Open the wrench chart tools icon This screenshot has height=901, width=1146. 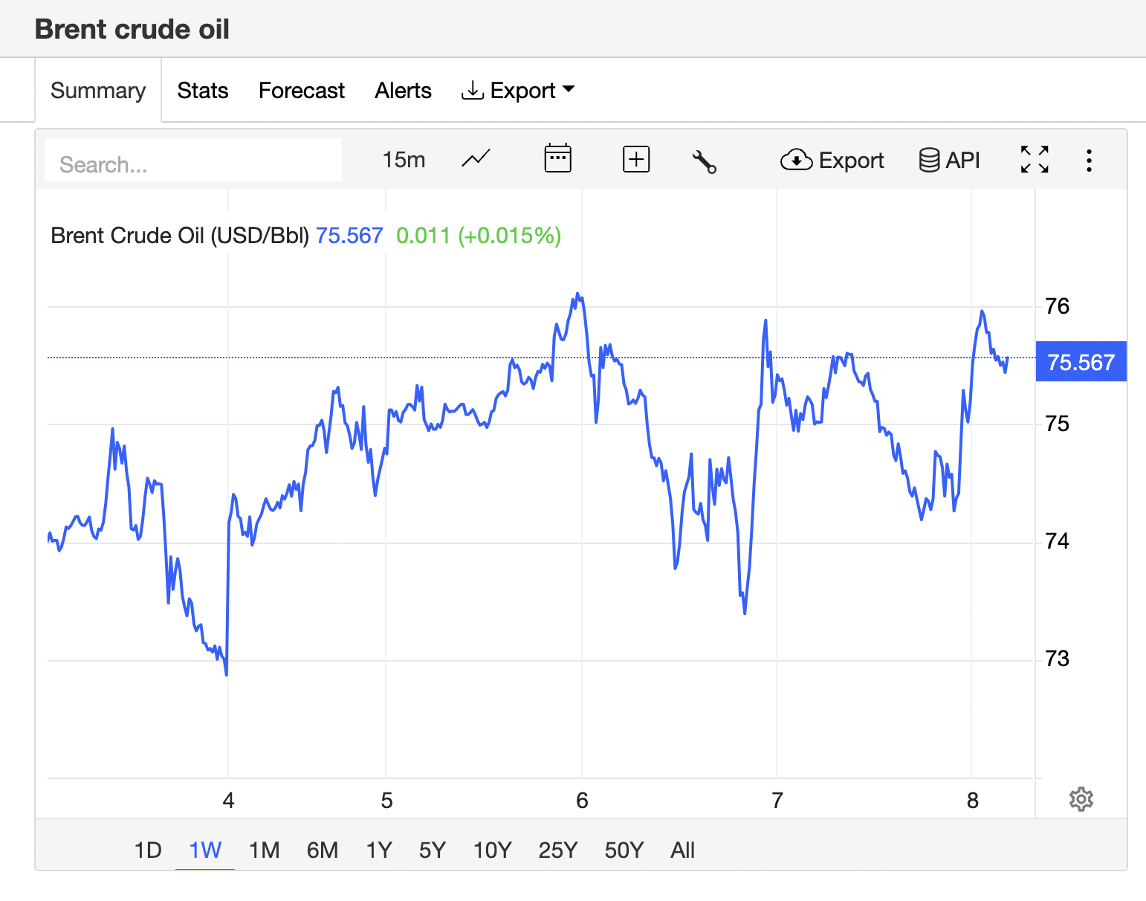pyautogui.click(x=704, y=161)
